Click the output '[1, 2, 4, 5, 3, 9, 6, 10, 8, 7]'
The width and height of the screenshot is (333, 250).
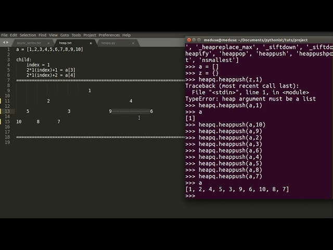237,189
